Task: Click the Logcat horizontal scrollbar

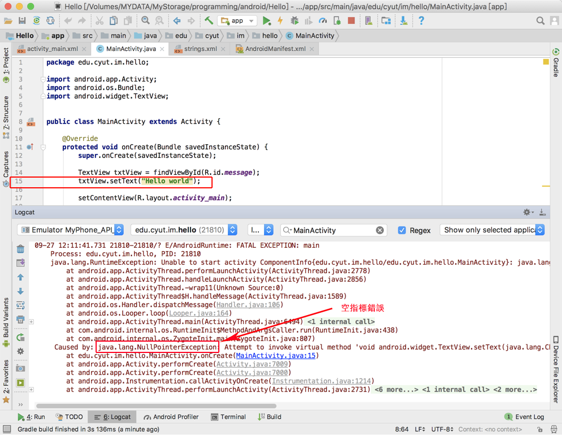Action: [156, 406]
